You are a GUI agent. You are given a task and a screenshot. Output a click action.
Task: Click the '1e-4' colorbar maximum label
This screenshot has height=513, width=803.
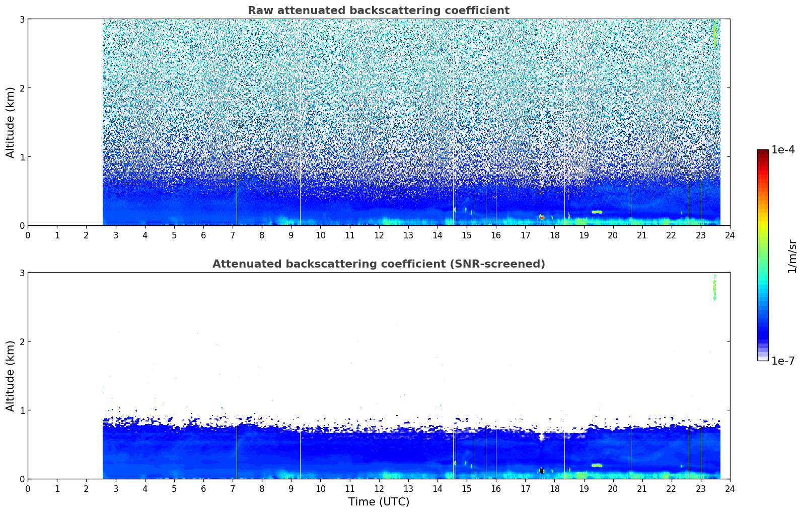click(783, 150)
